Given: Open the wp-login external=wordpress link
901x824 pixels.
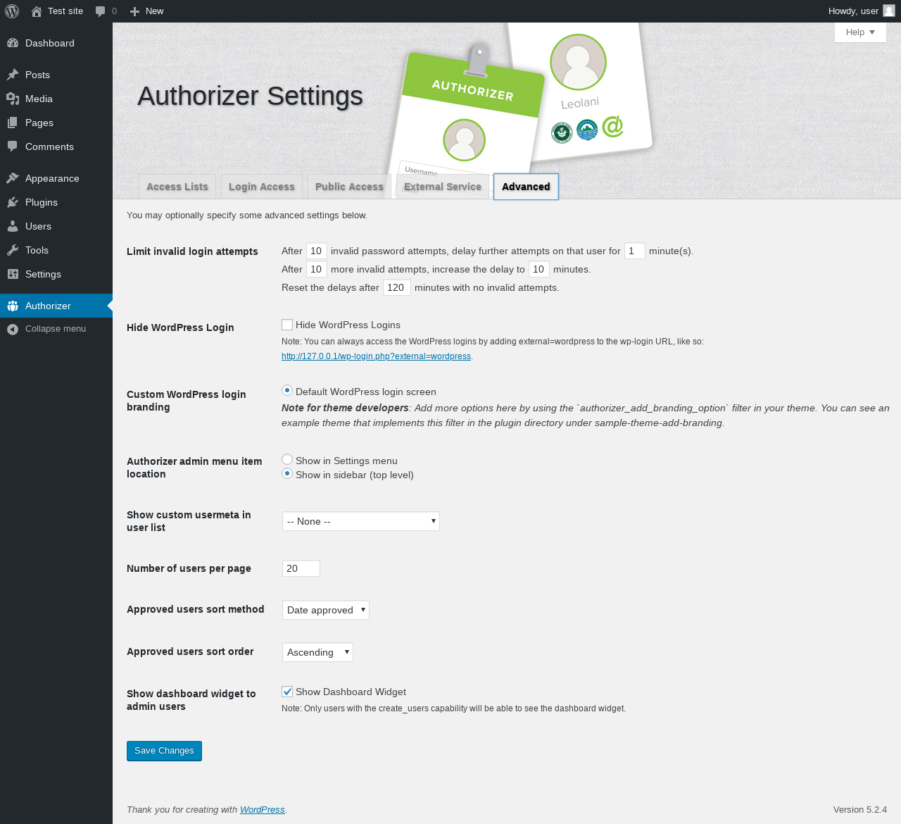Looking at the screenshot, I should (x=376, y=356).
